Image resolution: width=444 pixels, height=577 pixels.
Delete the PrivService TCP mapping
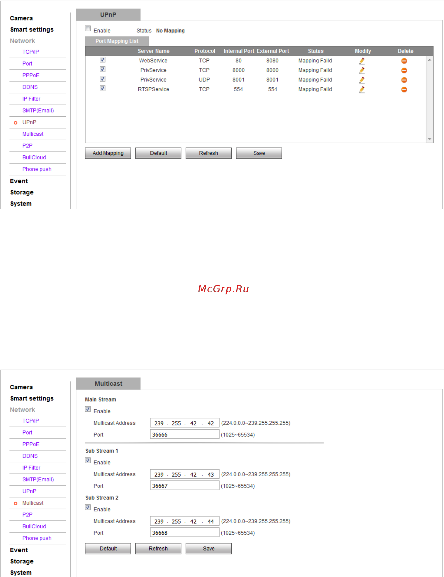(404, 71)
